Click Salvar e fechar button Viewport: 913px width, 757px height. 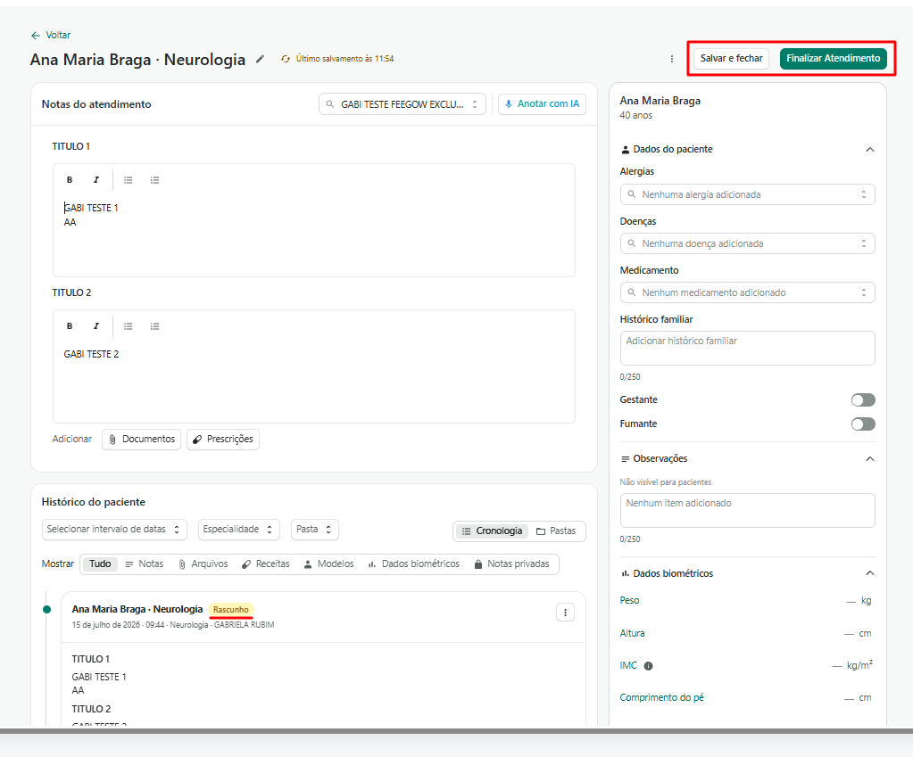point(731,58)
